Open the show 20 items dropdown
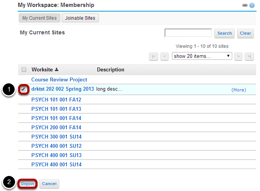260x191 pixels. 202,56
